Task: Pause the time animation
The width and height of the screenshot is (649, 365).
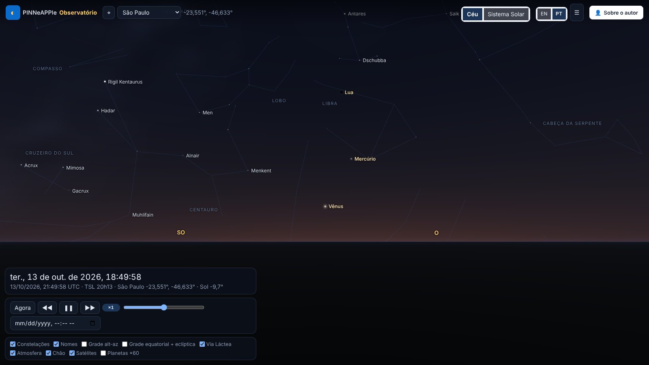Action: [x=69, y=308]
